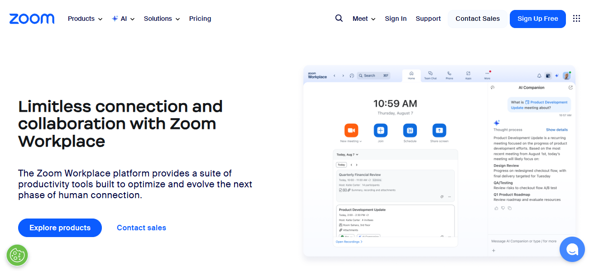Screen dimensions: 594x271
Task: Click the Schedule icon showing 31
Action: [410, 130]
